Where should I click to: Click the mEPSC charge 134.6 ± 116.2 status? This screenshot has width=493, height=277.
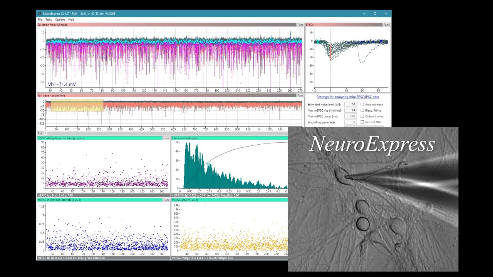point(203,258)
